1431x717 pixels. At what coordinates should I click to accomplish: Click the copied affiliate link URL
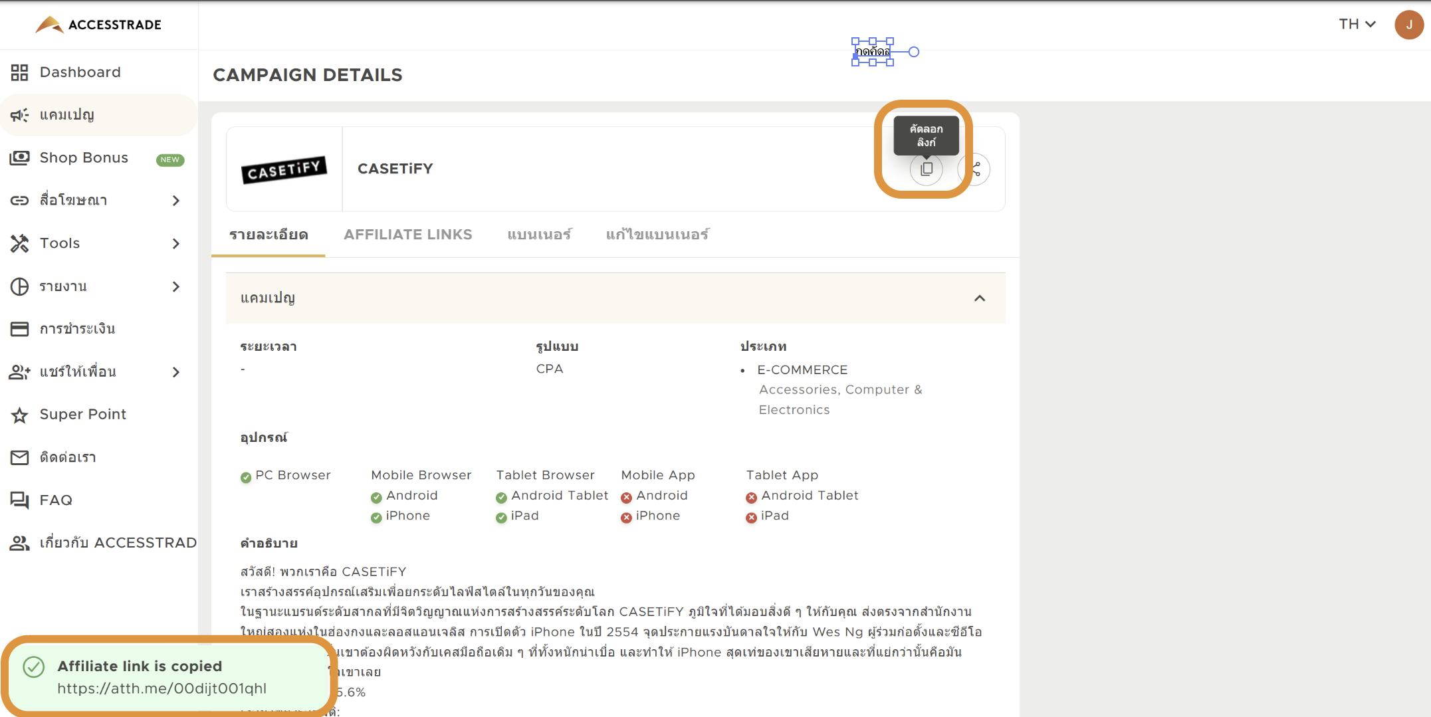coord(162,689)
